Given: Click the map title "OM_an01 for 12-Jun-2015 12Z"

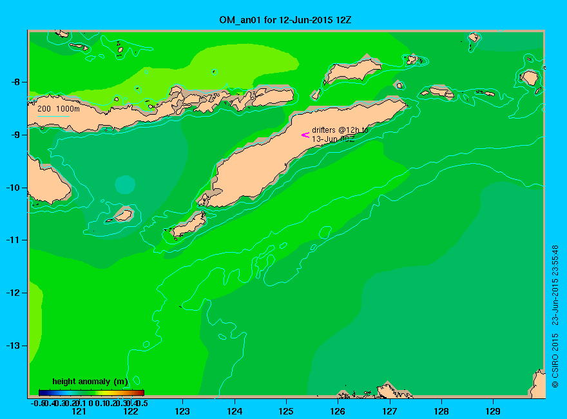Looking at the screenshot, I should pos(285,19).
